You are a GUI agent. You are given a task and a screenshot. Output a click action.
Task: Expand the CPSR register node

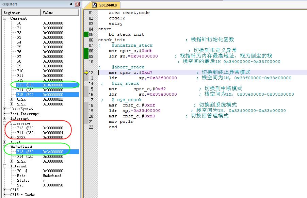(12, 99)
